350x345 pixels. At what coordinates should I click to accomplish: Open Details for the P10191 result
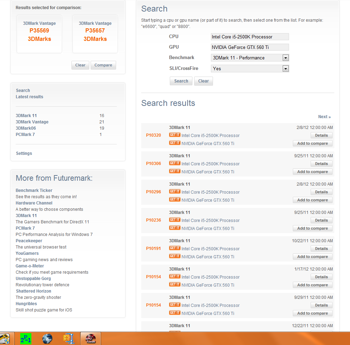point(321,249)
